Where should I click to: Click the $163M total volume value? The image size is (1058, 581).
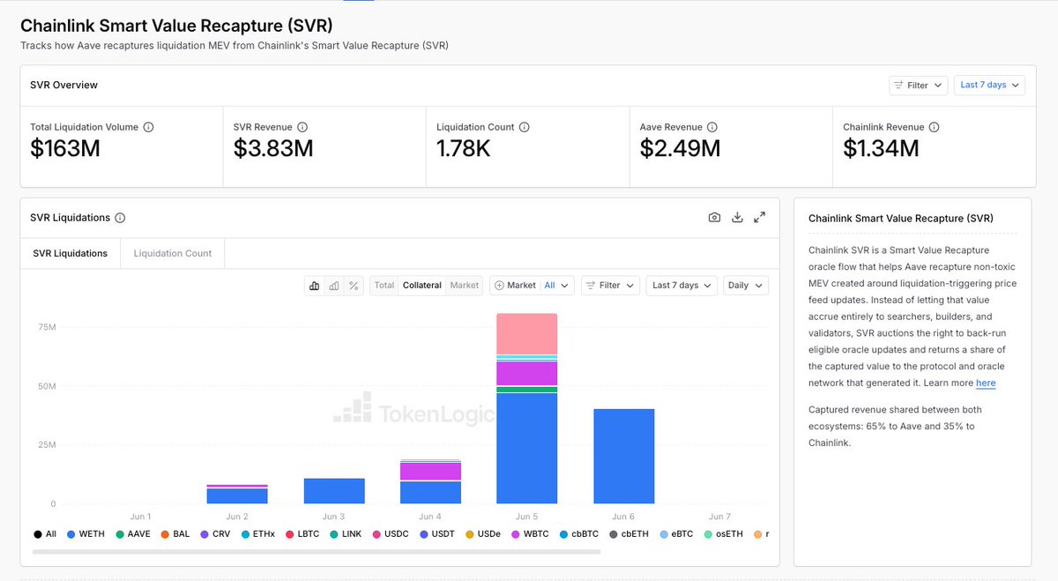tap(65, 149)
